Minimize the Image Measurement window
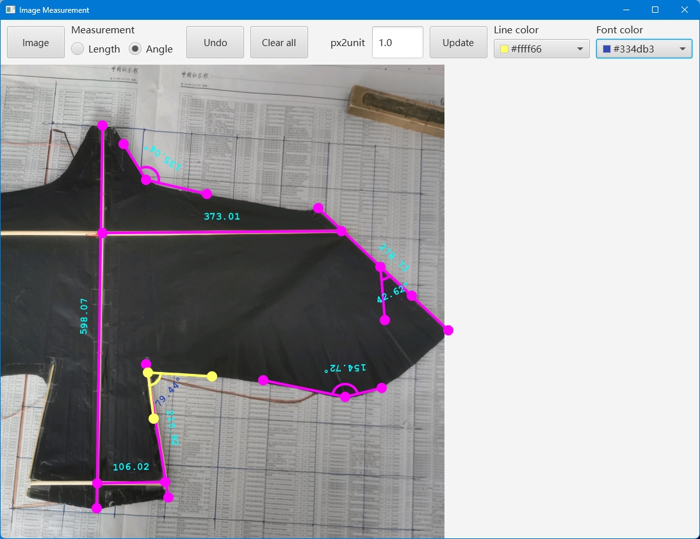700x539 pixels. tap(626, 10)
